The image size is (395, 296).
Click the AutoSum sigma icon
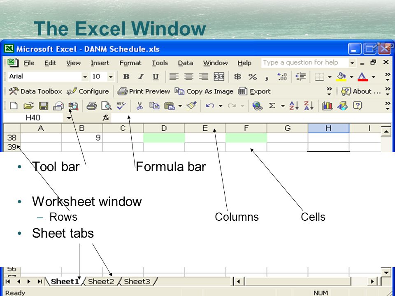point(272,106)
